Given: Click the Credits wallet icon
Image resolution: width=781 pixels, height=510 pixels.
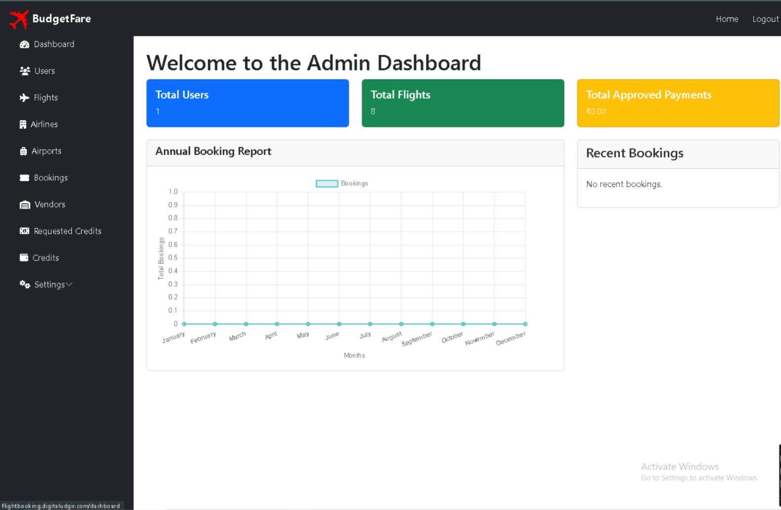Looking at the screenshot, I should coord(24,258).
